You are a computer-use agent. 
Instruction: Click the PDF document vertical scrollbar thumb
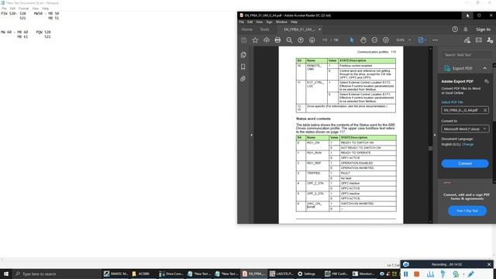430,148
